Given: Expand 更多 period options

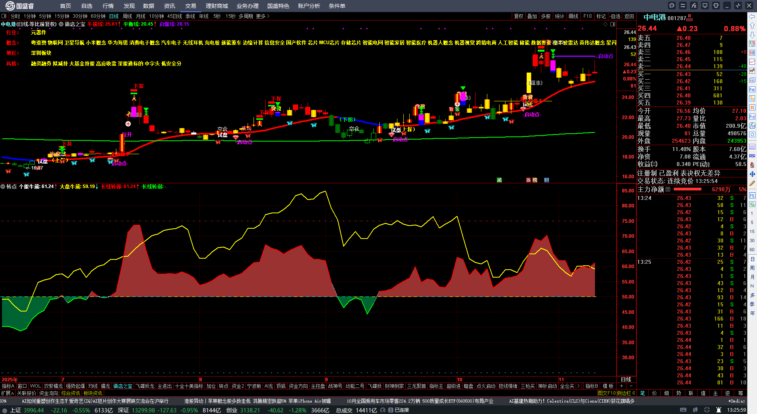Looking at the screenshot, I should [263, 16].
